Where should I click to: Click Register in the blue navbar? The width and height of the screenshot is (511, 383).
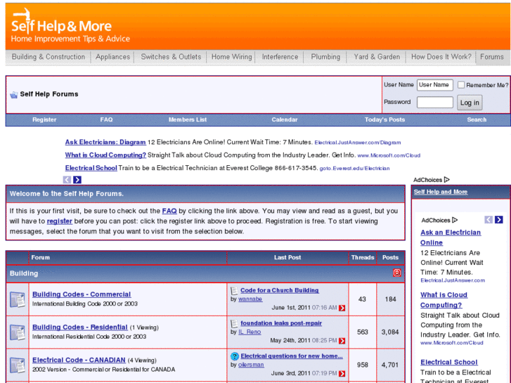[x=44, y=119]
